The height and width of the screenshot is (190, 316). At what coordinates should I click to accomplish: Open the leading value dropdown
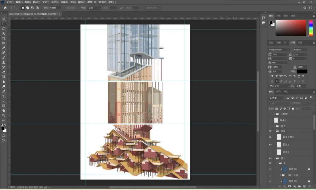[x=306, y=55]
